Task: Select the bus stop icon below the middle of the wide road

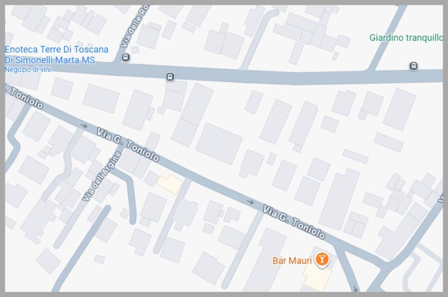Action: [170, 77]
